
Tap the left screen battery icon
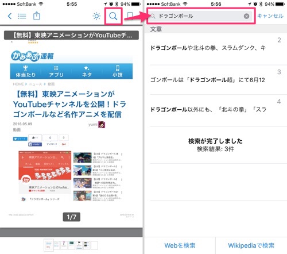[x=135, y=4]
